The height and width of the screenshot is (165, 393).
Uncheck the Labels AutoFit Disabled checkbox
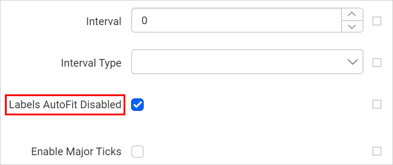(137, 105)
